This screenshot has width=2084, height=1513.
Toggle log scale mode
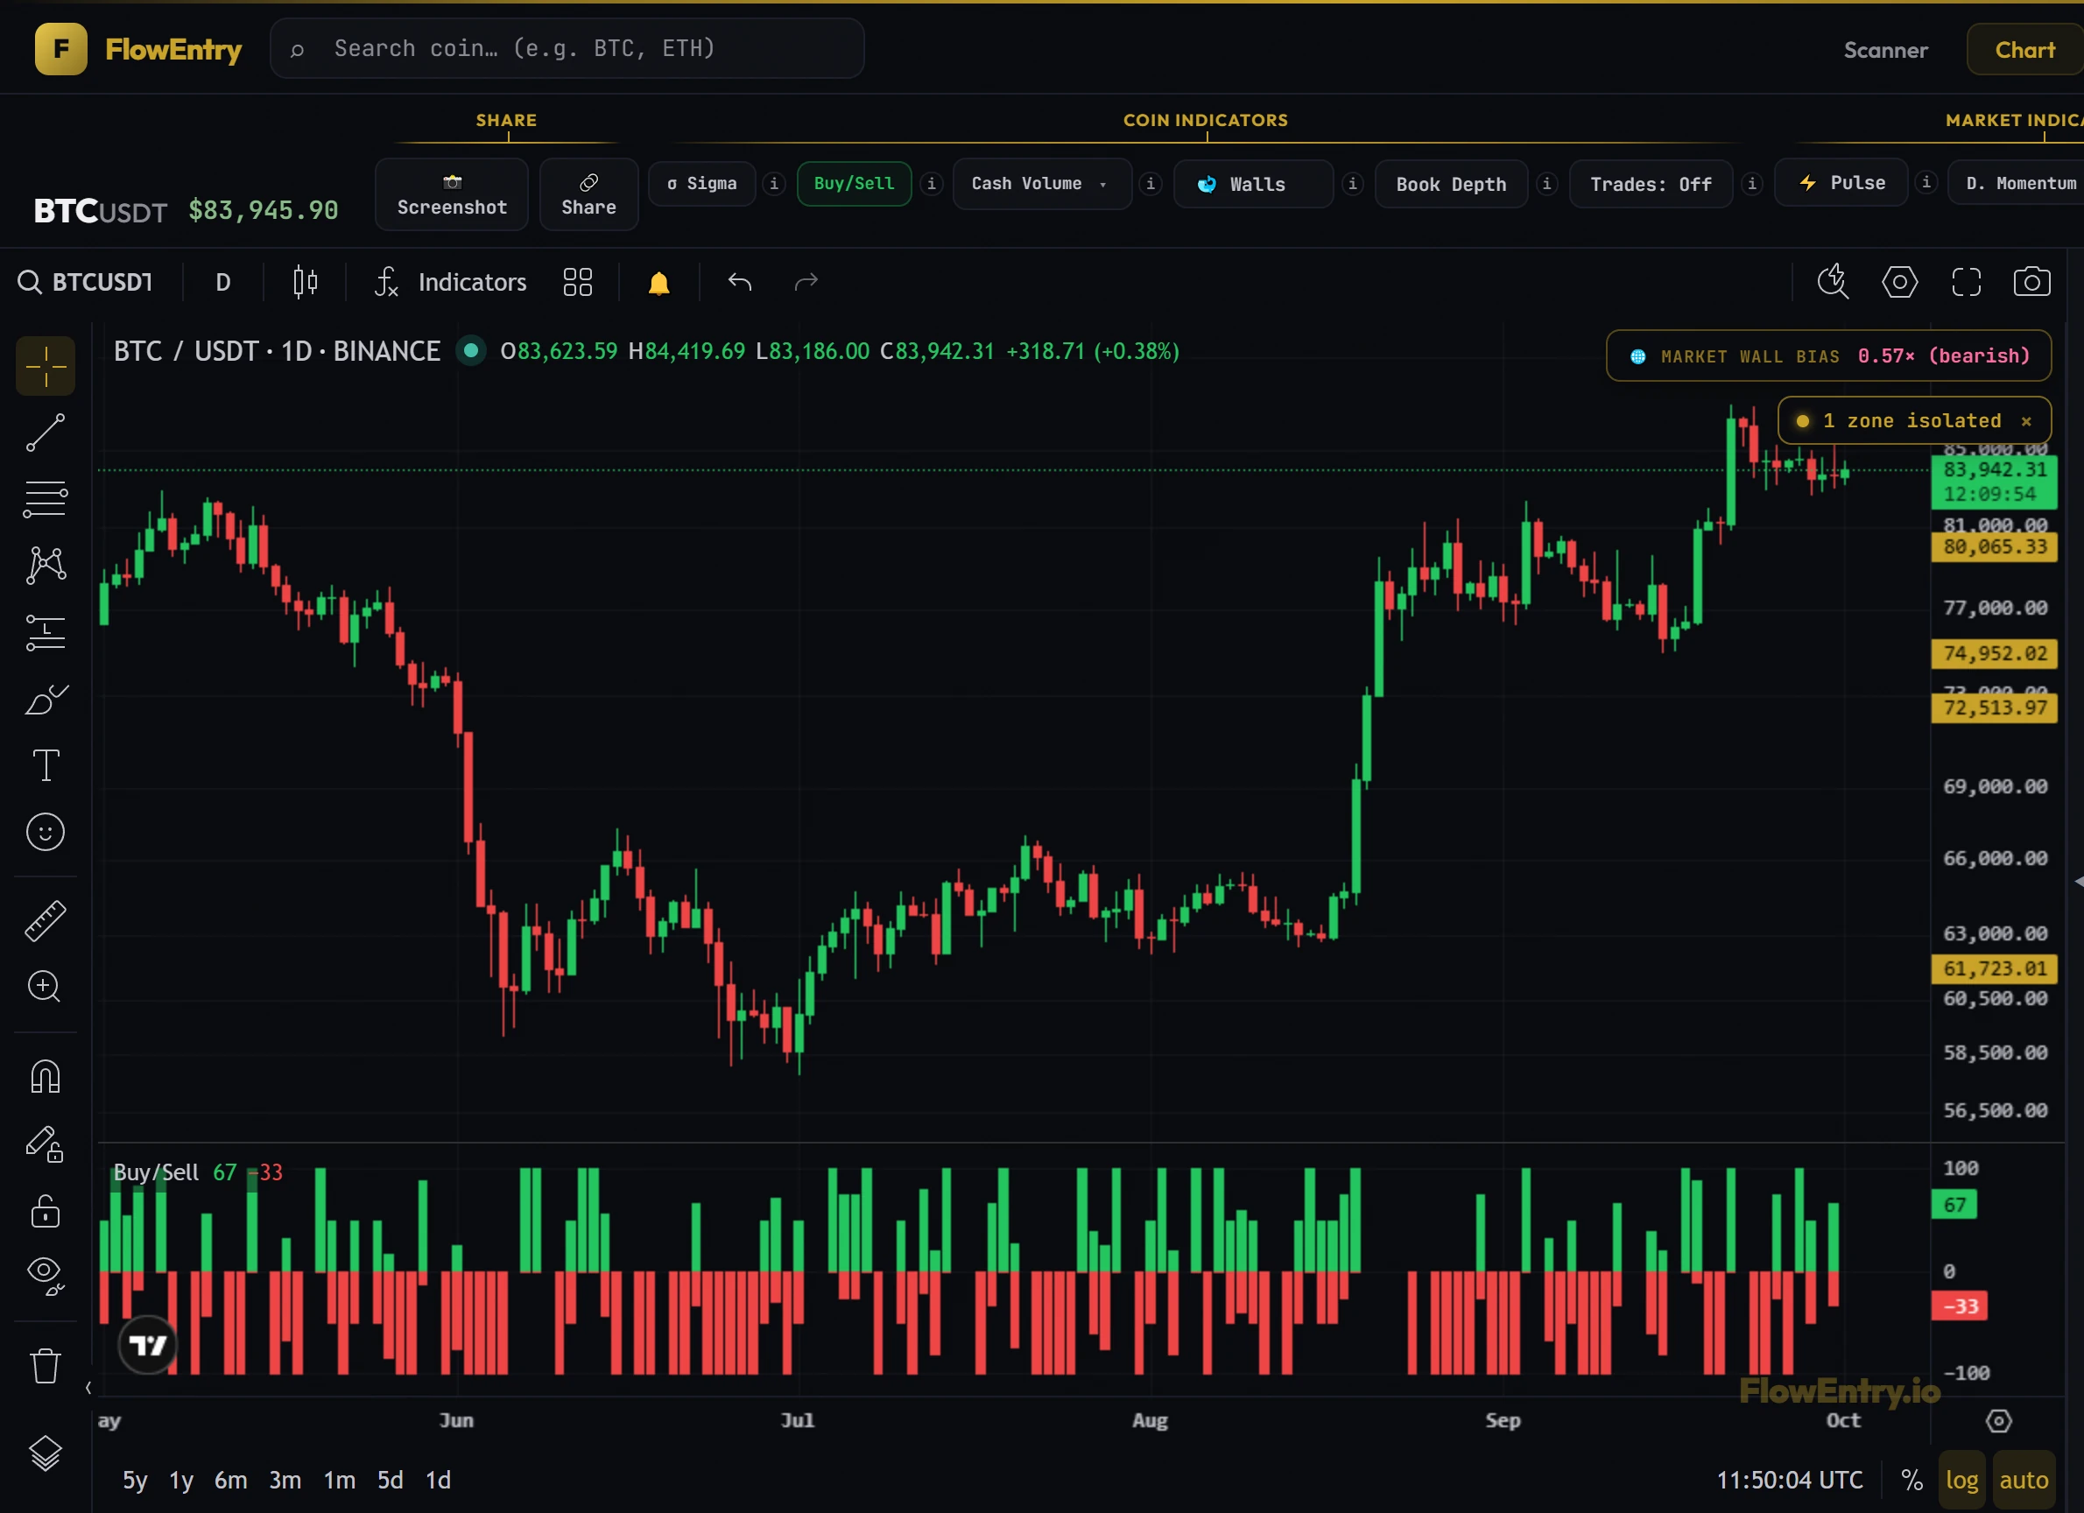pos(1961,1480)
